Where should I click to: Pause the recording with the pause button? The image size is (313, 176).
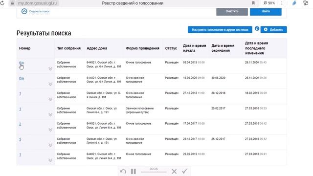pos(134,172)
